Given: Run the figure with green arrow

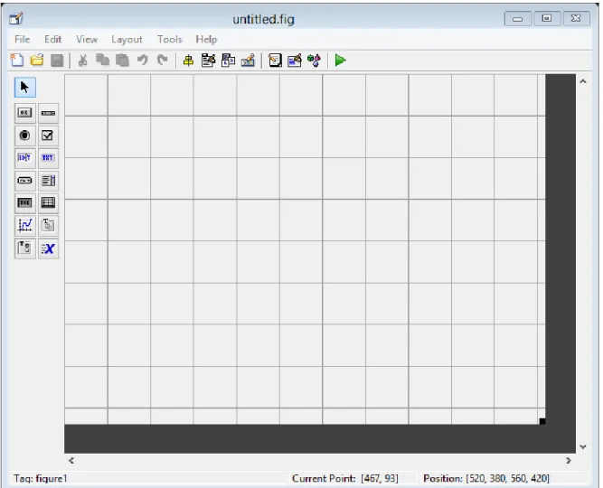Looking at the screenshot, I should coord(340,61).
